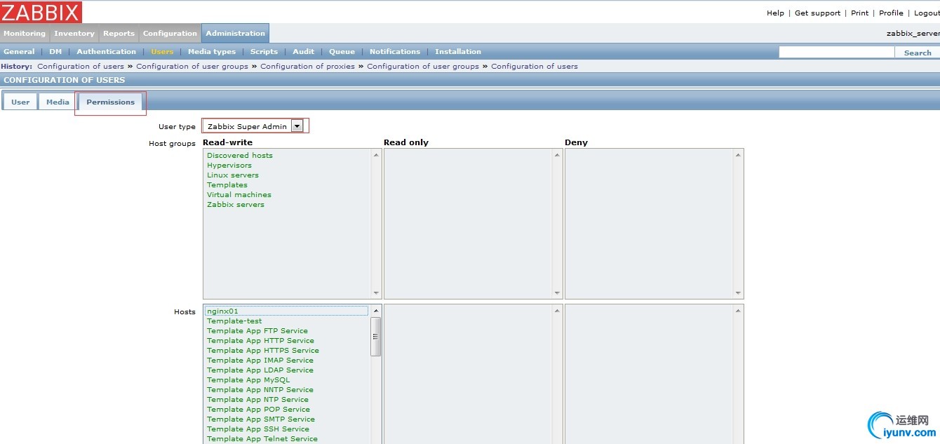Screen dimensions: 940x444
Task: Go to the General submenu
Action: pos(19,52)
